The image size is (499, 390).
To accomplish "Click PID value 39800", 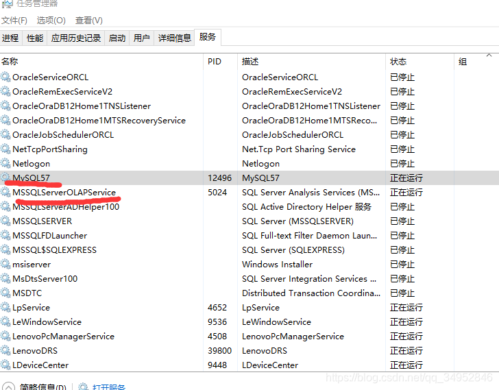I will click(219, 350).
